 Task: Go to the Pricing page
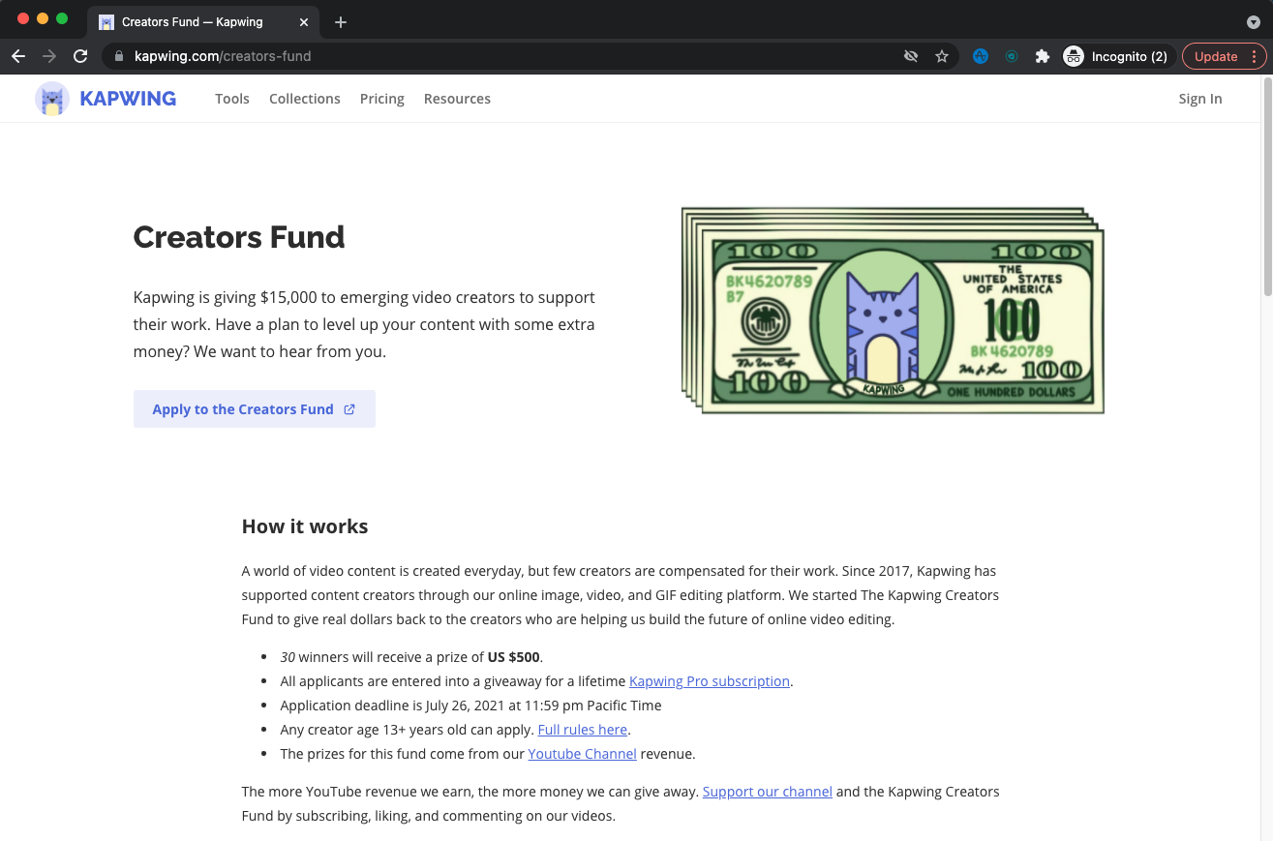pos(382,99)
